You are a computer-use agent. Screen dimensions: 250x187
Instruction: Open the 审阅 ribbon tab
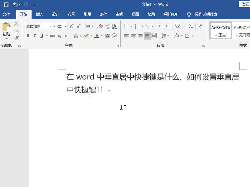pos(119,14)
